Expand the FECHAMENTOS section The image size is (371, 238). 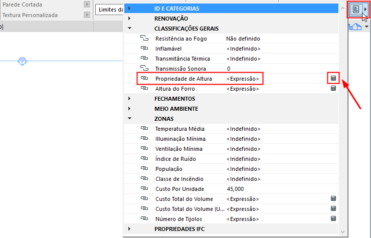tap(129, 98)
